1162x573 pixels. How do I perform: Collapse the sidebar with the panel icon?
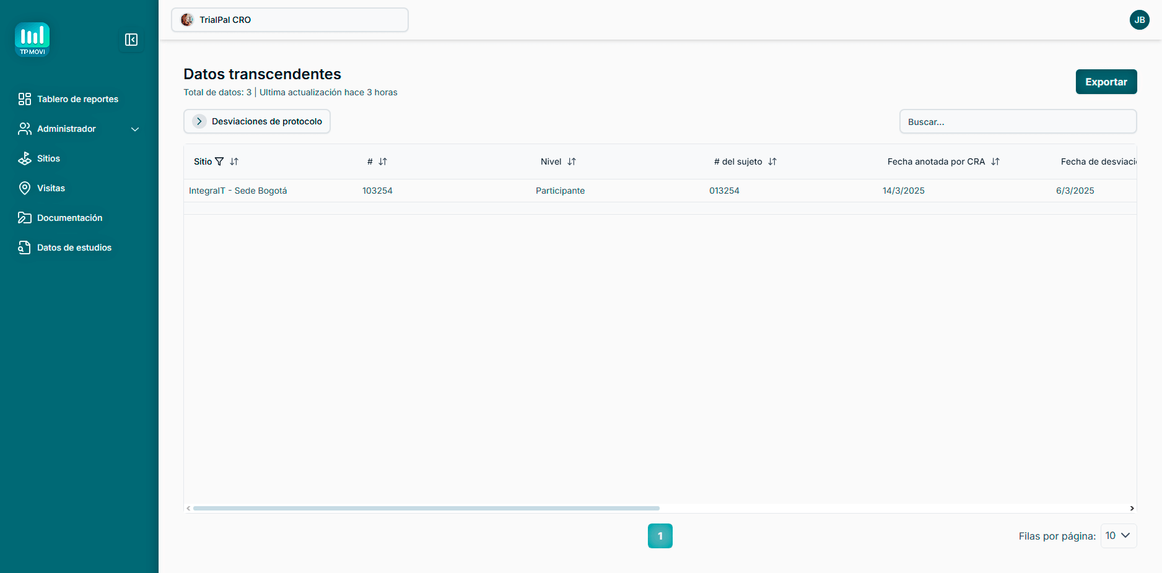(131, 40)
